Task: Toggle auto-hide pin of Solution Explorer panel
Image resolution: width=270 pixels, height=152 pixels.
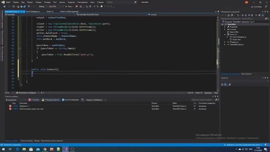Action: coord(265,12)
